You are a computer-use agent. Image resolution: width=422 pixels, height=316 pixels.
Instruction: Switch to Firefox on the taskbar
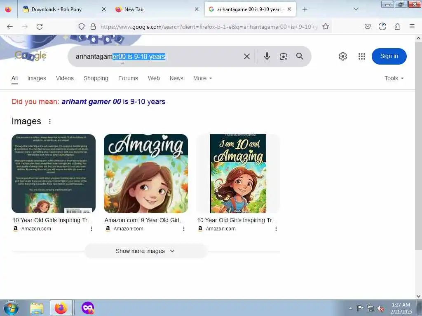[61, 308]
